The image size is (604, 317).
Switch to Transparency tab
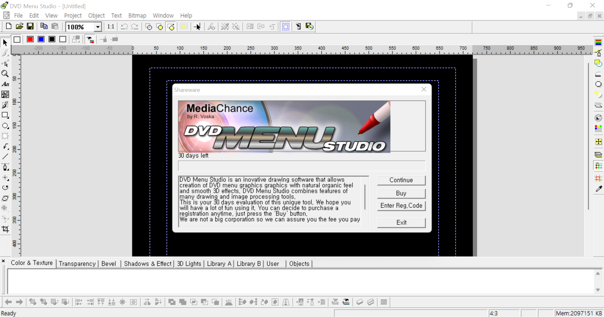pos(77,264)
